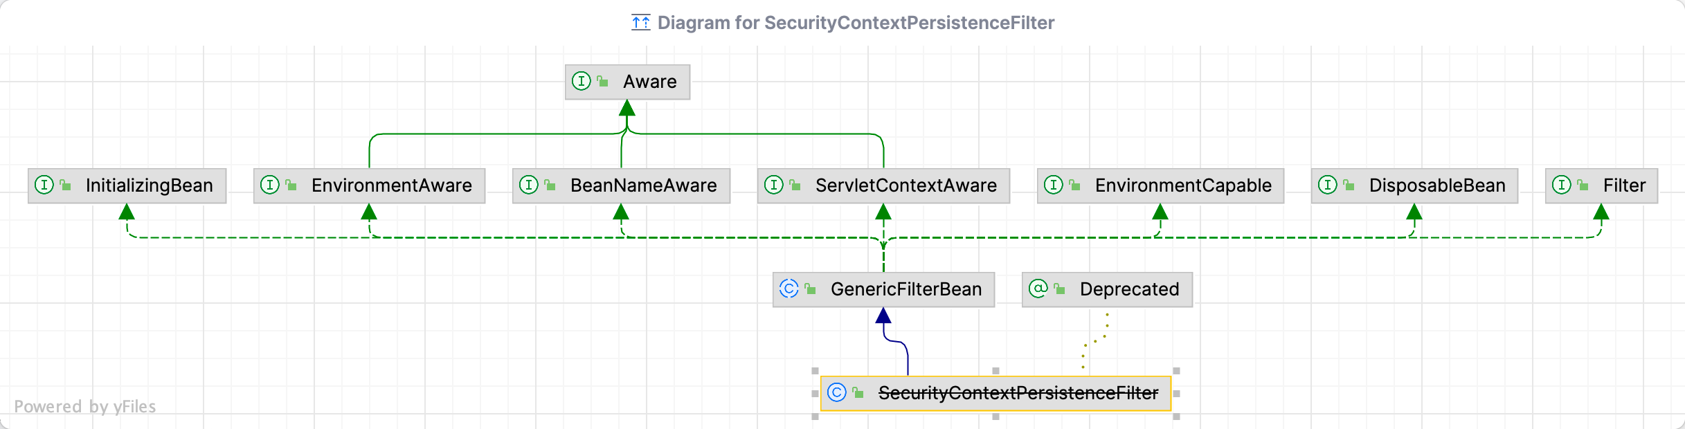Click the interface icon beside EnvironmentCapable
This screenshot has width=1685, height=429.
click(x=1053, y=185)
